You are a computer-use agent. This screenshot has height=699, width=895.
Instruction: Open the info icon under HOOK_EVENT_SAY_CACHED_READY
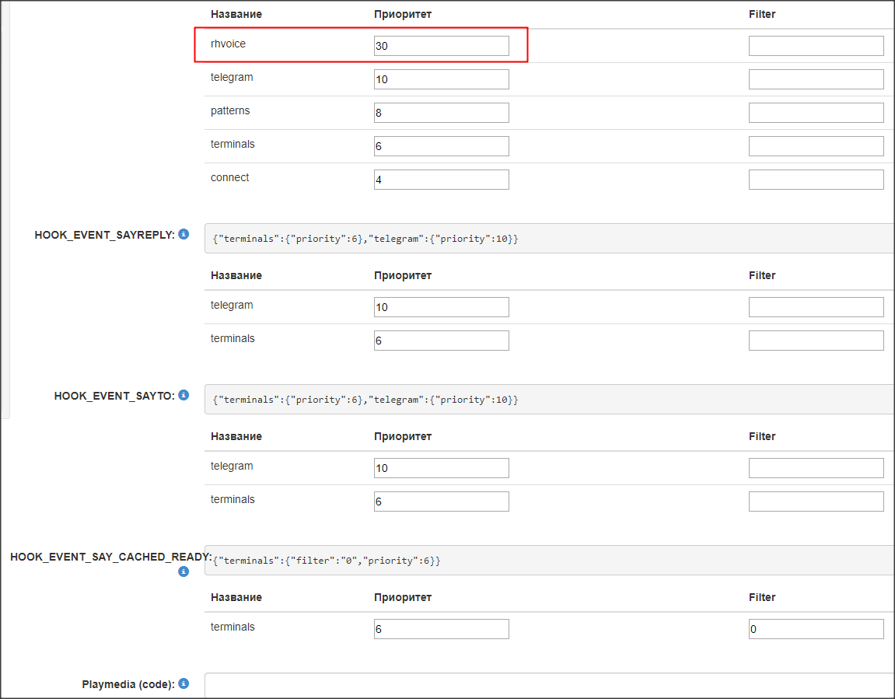tap(184, 571)
